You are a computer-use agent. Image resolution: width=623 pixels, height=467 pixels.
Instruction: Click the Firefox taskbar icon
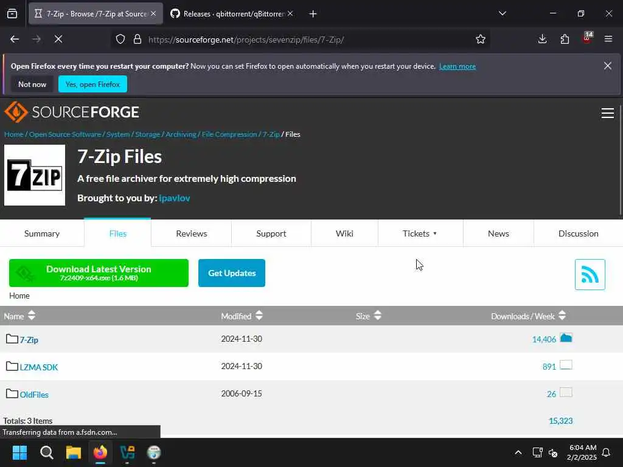(100, 452)
